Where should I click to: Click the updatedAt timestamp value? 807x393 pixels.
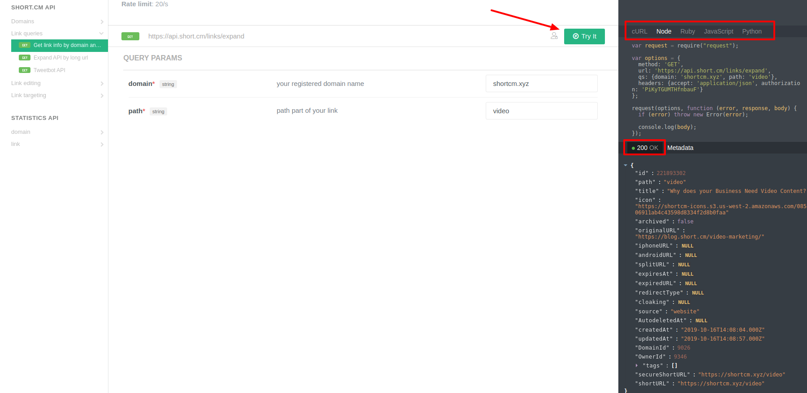(723, 339)
